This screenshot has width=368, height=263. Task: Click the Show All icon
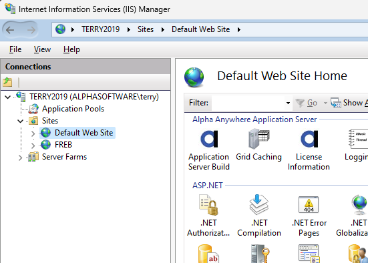336,103
